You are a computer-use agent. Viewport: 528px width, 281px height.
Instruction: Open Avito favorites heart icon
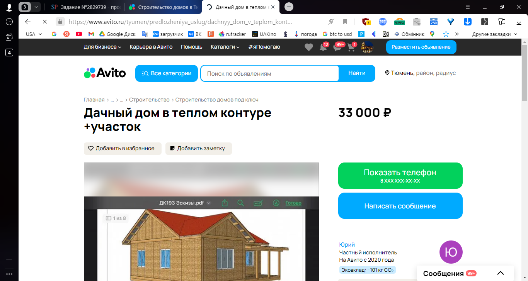coord(308,47)
